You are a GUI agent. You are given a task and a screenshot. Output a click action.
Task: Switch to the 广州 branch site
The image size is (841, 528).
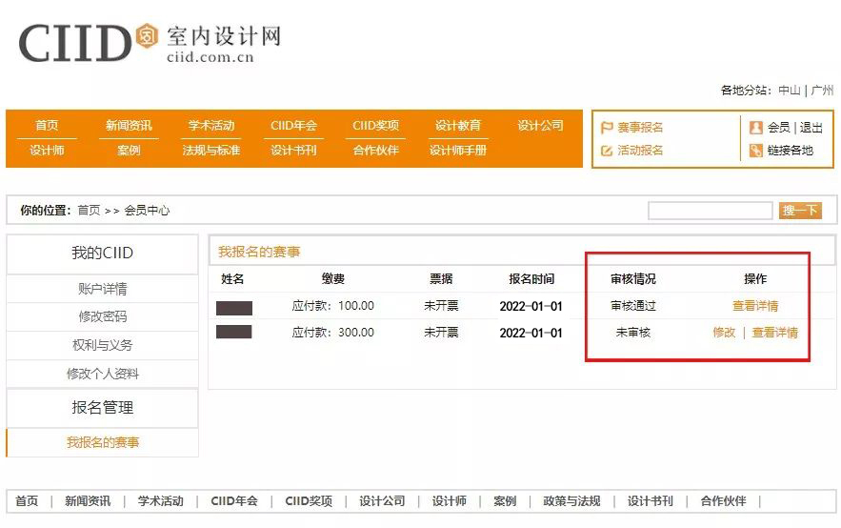822,91
